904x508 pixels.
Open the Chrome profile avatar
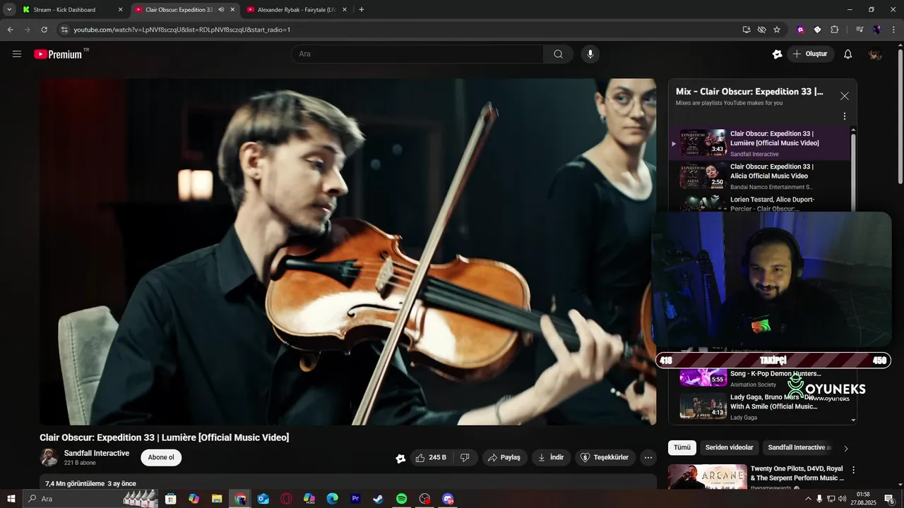[876, 30]
